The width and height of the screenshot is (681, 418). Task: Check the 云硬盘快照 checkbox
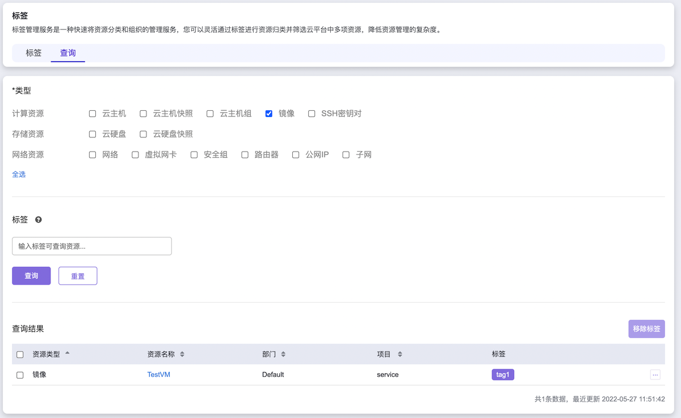tap(144, 134)
